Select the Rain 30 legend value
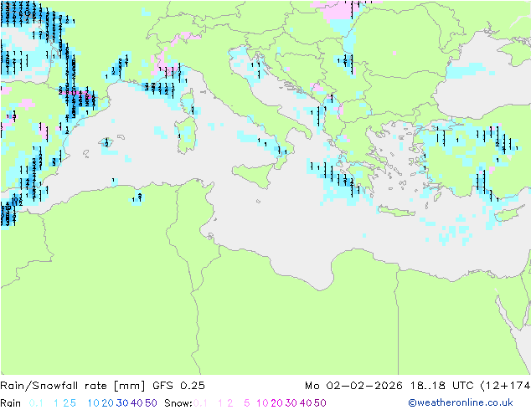Viewport: 531px width, 410px height. tap(122, 403)
